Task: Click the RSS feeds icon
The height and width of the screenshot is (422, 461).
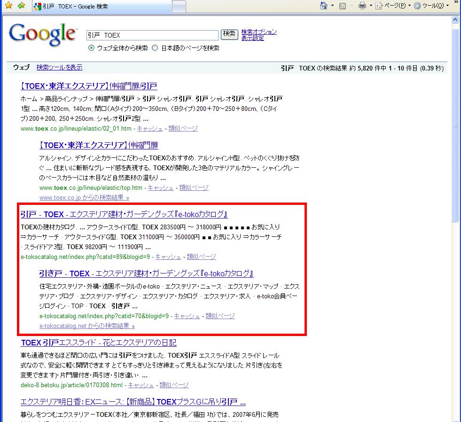Action: coord(343,6)
